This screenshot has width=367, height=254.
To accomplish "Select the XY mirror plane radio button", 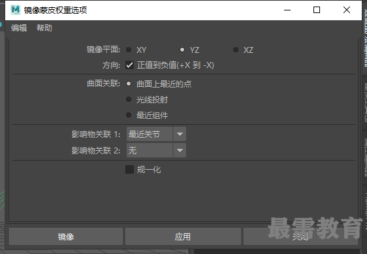I will click(x=129, y=50).
